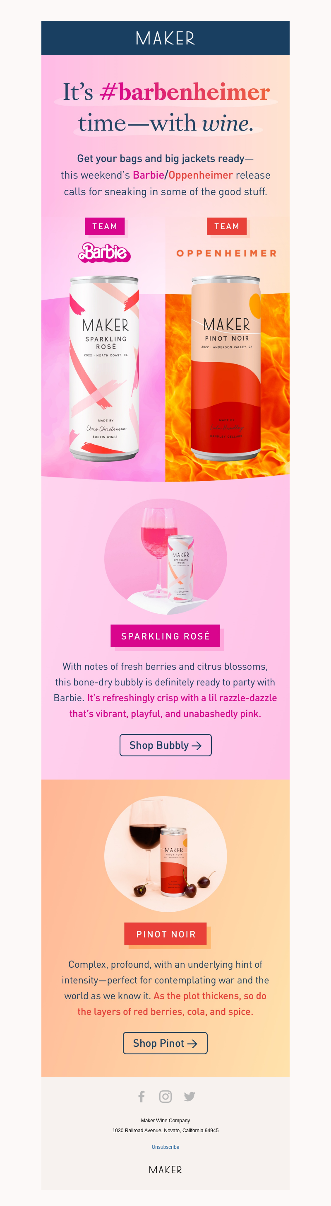
Task: Open the Twitter bird icon
Action: coord(189,1096)
